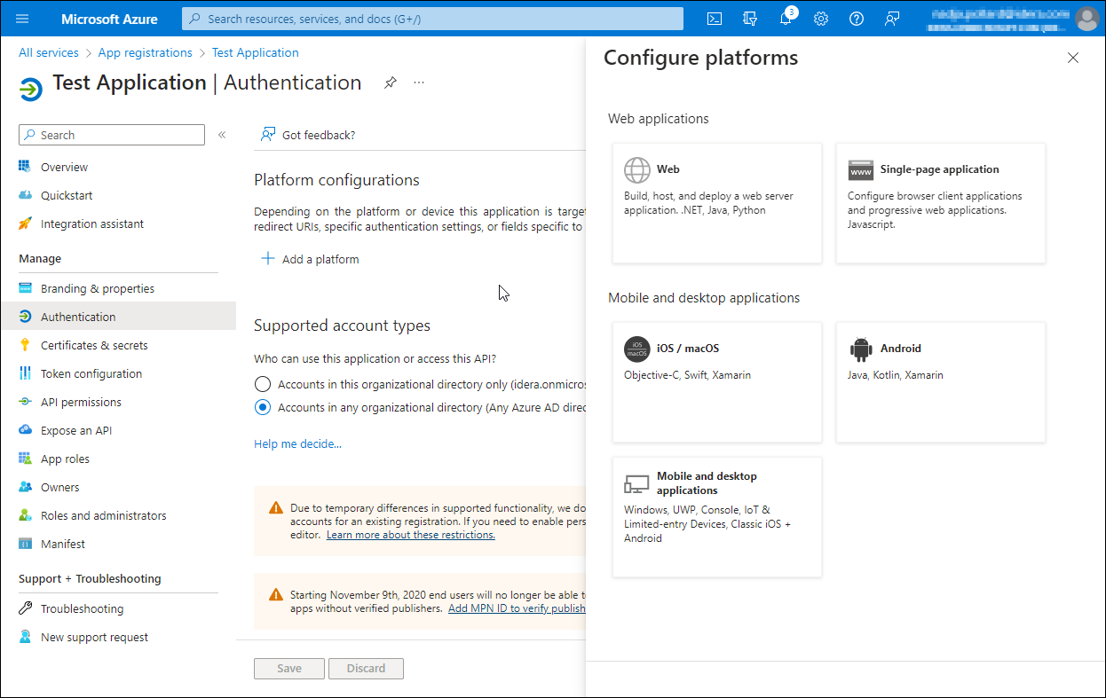Choose the Single-page application card

click(941, 203)
